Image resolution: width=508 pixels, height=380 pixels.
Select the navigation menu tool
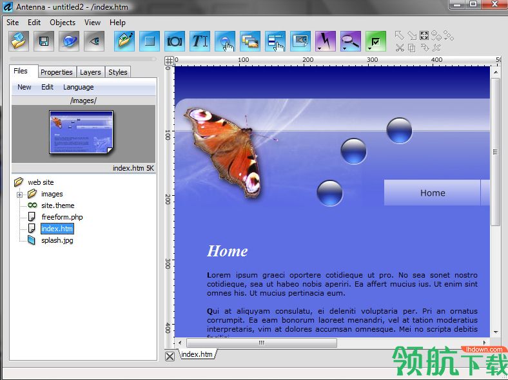click(275, 41)
